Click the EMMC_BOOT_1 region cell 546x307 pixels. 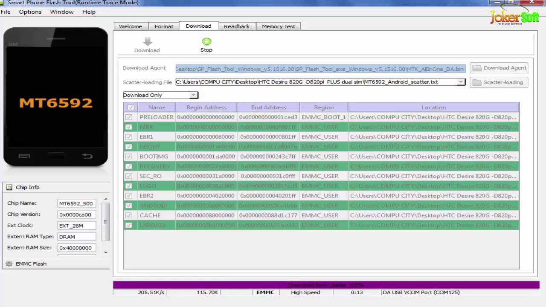[324, 117]
